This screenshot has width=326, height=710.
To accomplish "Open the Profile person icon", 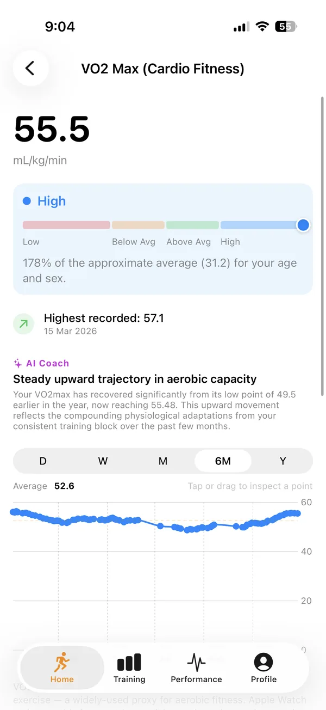I will (x=264, y=662).
